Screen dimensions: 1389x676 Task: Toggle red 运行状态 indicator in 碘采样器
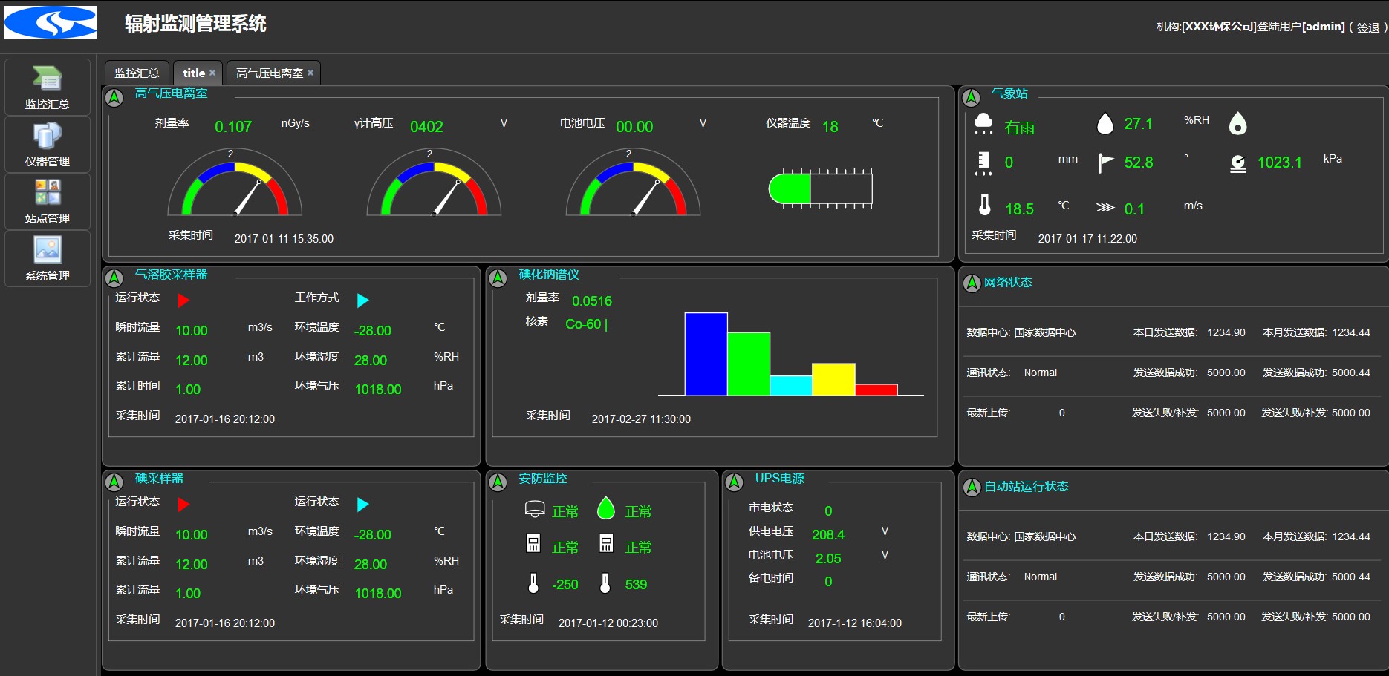(x=183, y=505)
